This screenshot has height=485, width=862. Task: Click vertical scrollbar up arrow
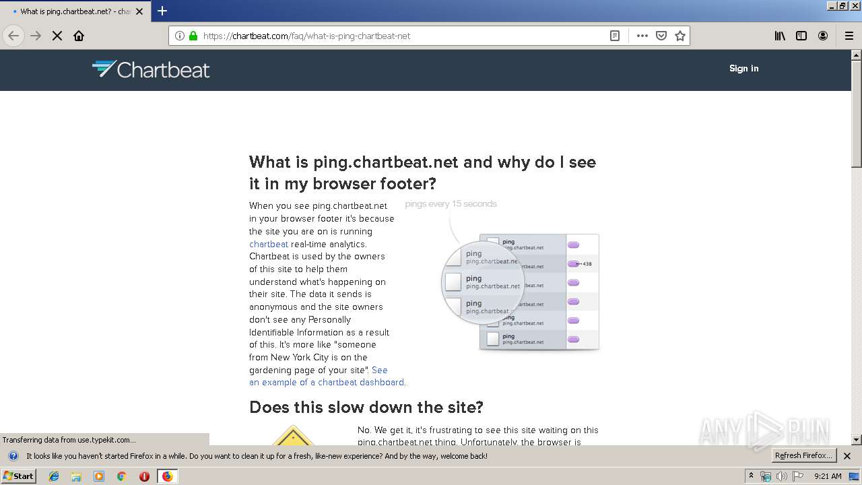[857, 55]
